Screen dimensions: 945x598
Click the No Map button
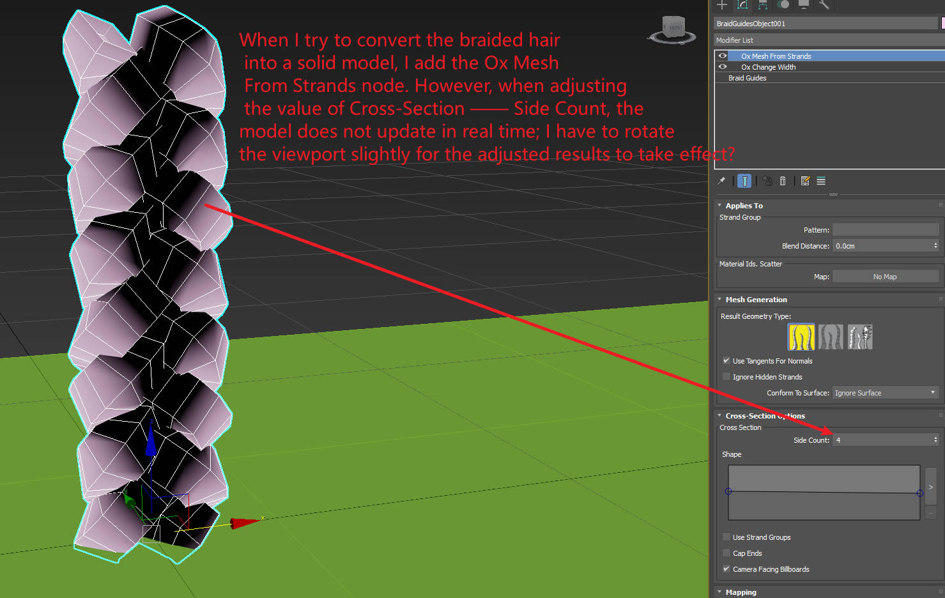click(885, 277)
